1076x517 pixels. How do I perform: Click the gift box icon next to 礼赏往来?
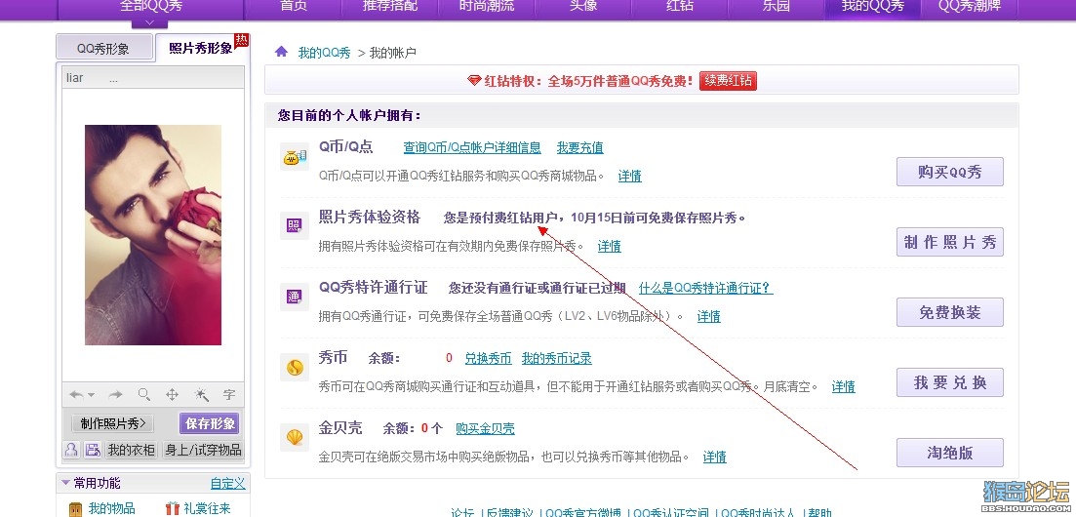pyautogui.click(x=173, y=509)
